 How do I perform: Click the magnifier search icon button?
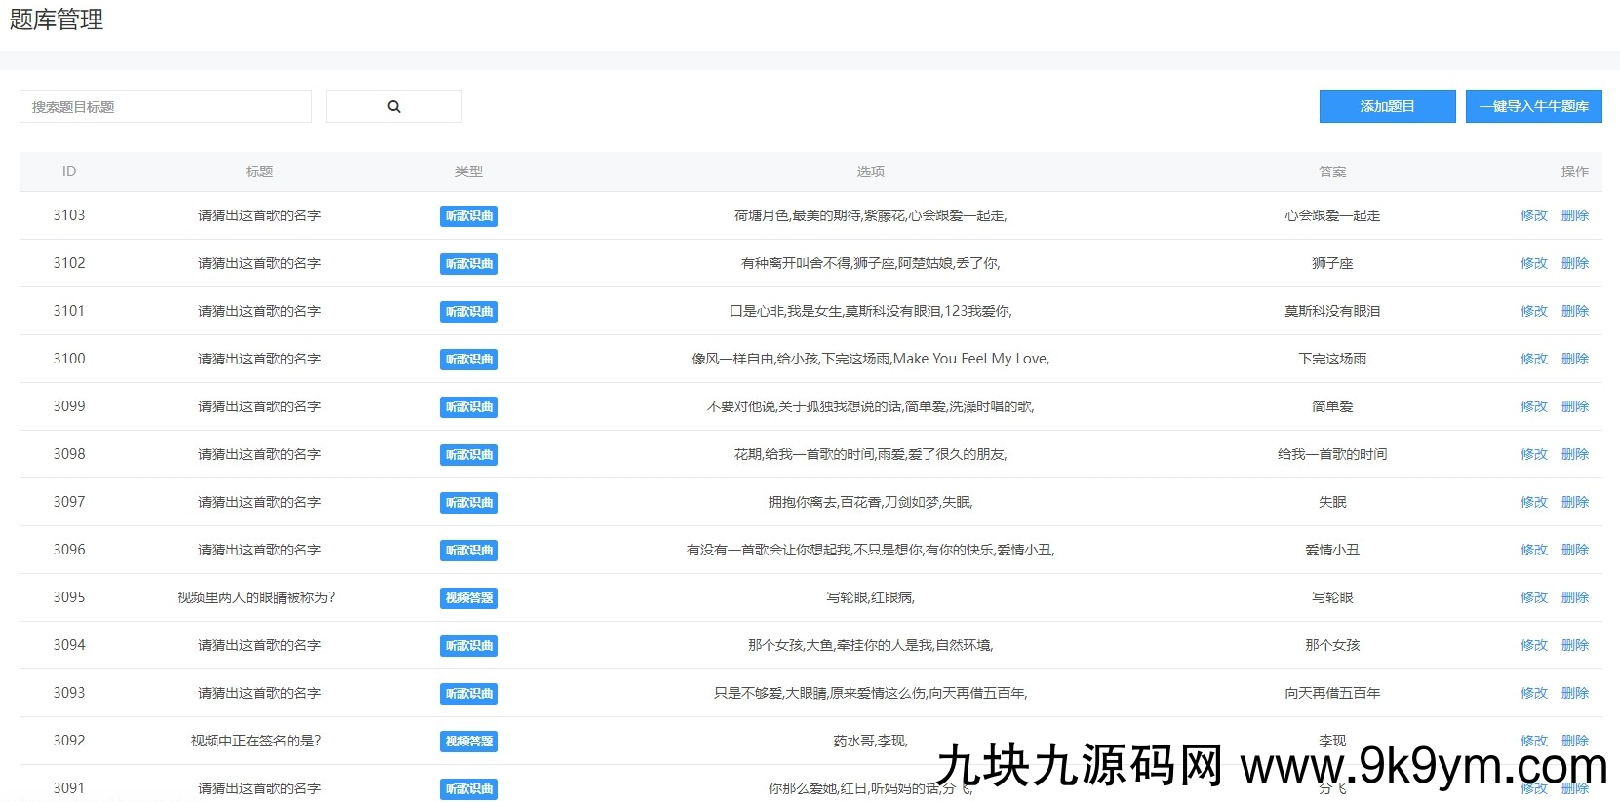(393, 106)
